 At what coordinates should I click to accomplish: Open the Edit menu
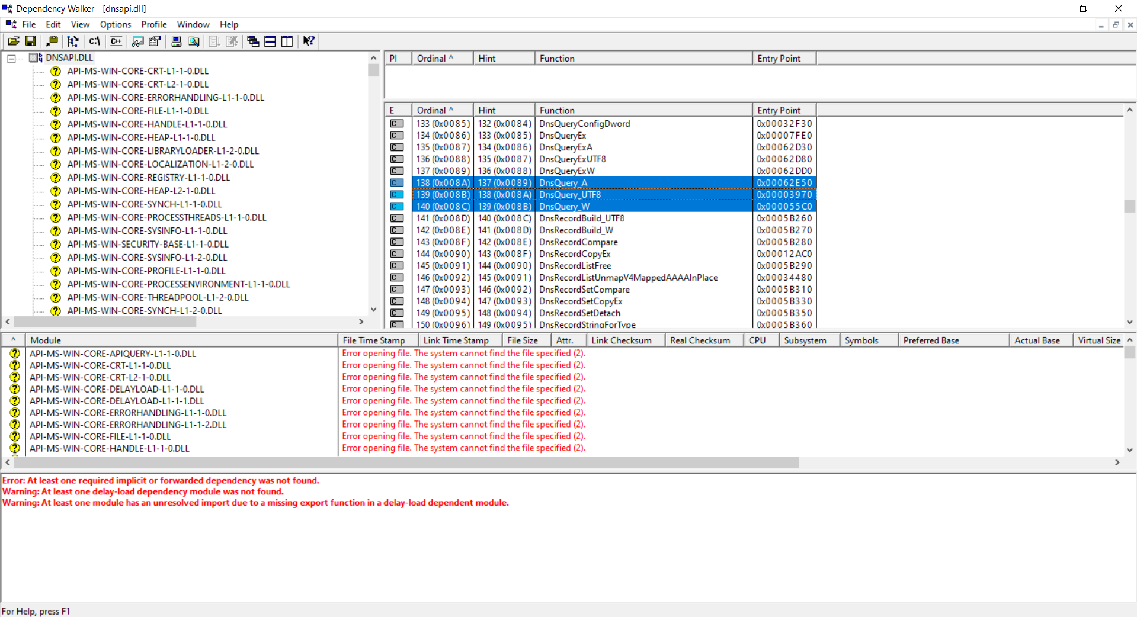tap(53, 24)
